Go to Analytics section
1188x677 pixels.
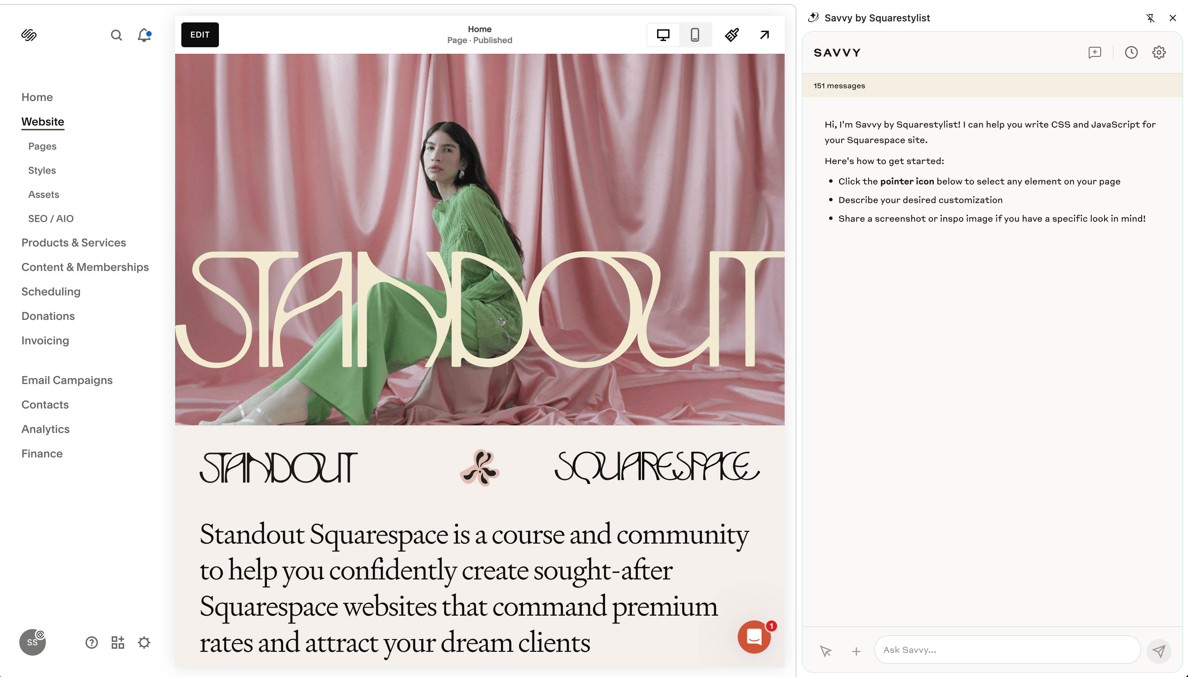pyautogui.click(x=46, y=429)
